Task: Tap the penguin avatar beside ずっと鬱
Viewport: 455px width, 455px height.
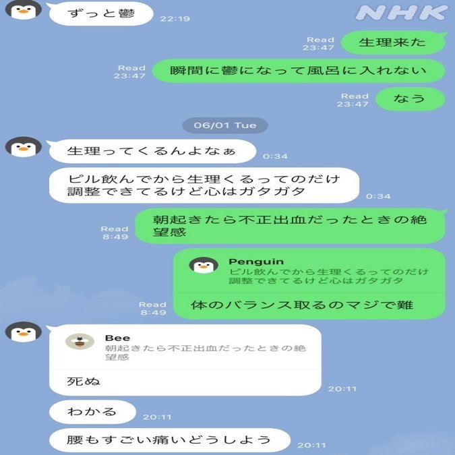Action: click(x=23, y=9)
